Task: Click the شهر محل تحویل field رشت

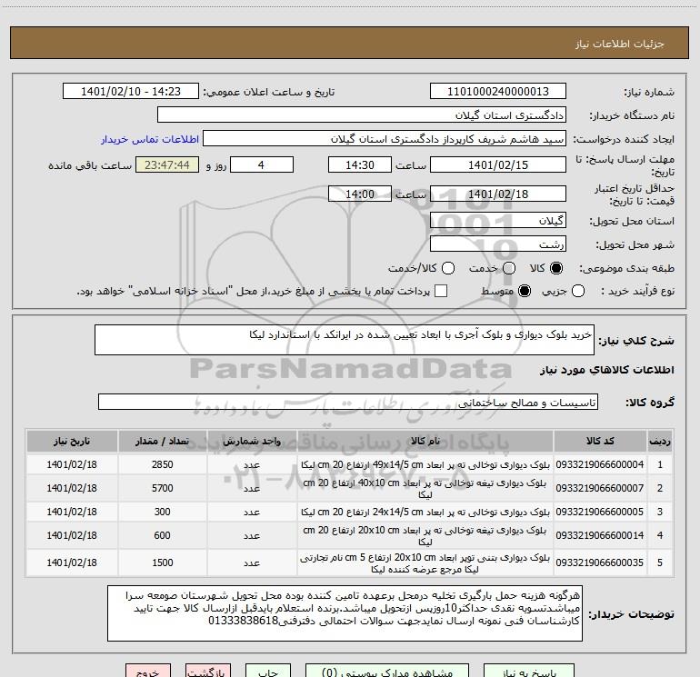Action: pos(498,244)
